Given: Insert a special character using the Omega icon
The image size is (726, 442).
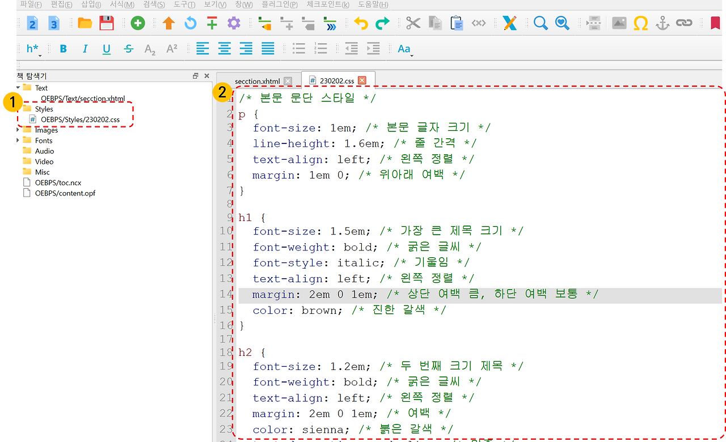Looking at the screenshot, I should [640, 24].
